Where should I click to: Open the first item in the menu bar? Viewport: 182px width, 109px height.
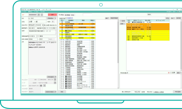click(x=24, y=12)
